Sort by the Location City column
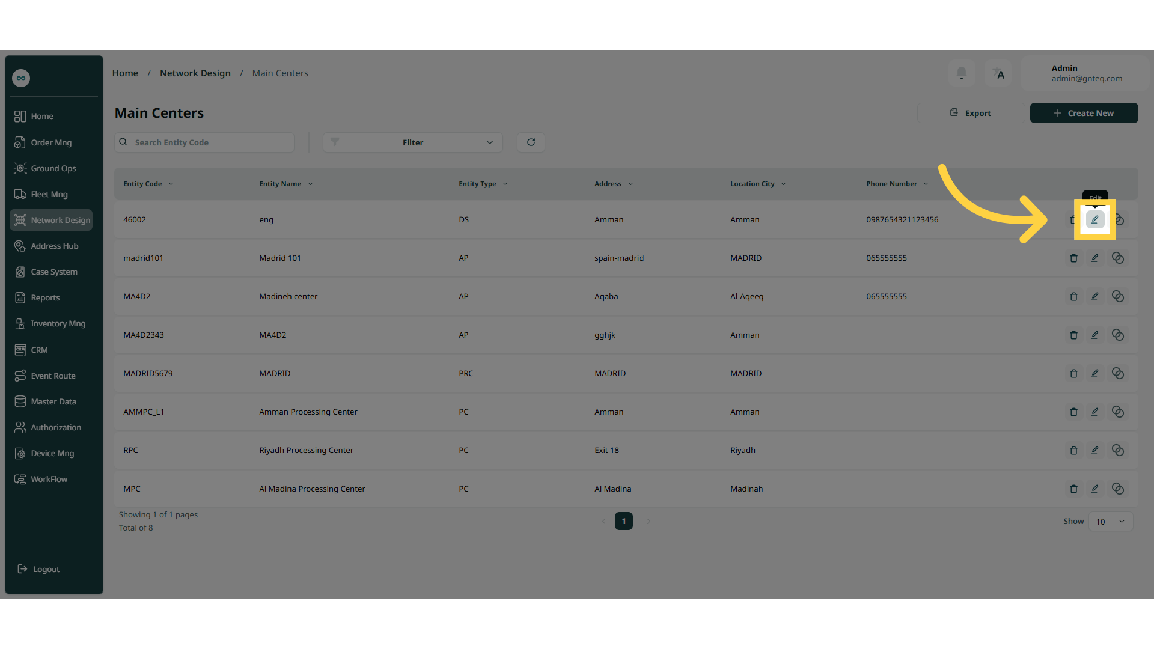This screenshot has width=1154, height=649. click(x=758, y=184)
